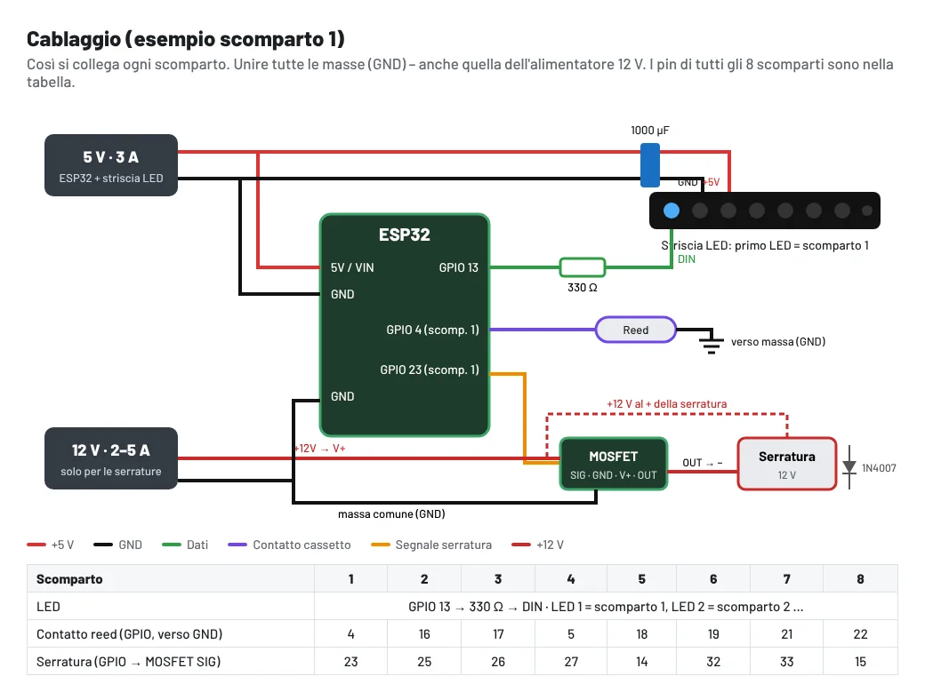Click the black GND legend swatch

tap(103, 545)
